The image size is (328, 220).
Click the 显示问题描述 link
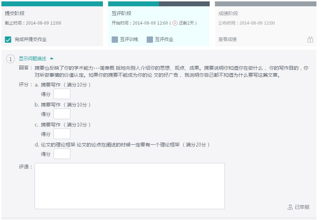32,59
